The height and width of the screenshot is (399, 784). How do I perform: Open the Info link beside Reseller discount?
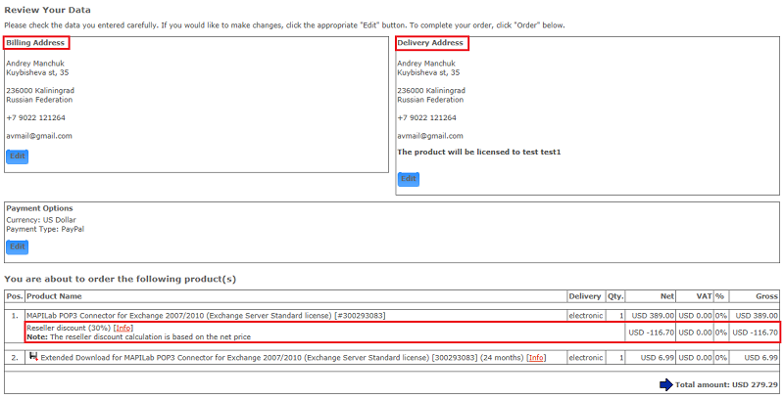point(123,328)
